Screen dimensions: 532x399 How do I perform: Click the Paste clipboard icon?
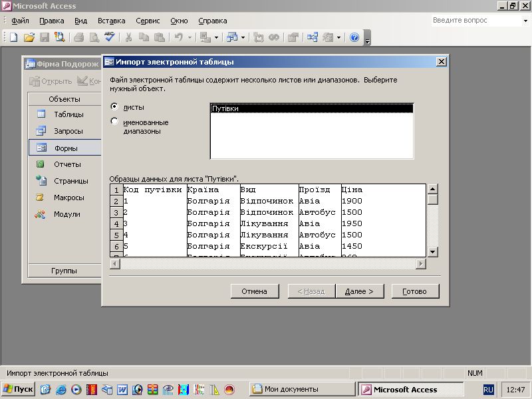point(160,37)
